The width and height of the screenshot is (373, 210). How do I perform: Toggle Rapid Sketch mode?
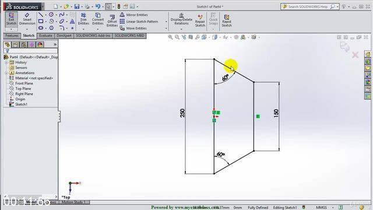pos(227,20)
